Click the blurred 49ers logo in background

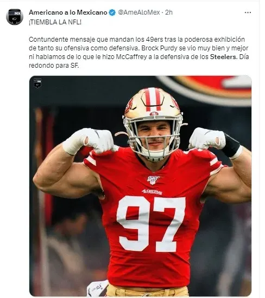[206, 89]
